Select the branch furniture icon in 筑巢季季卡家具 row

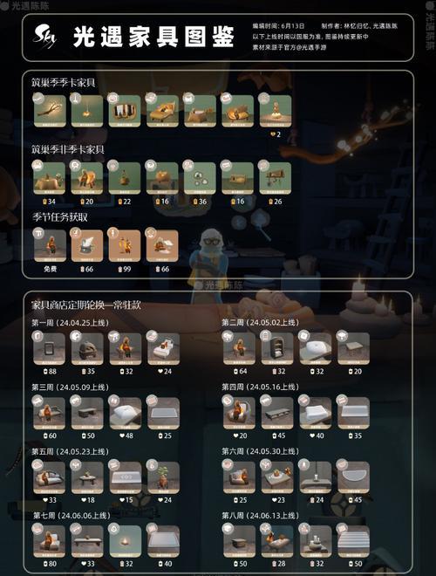50,111
